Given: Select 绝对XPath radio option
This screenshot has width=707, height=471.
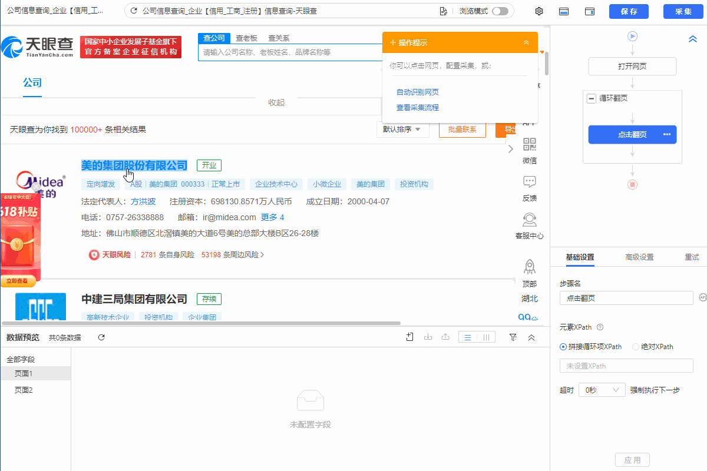Looking at the screenshot, I should [636, 347].
